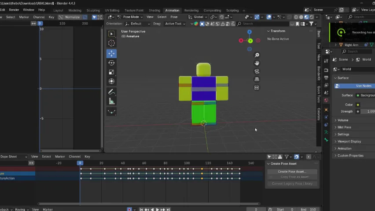Screen dimensions: 375x211
Task: Open the dope sheet Channel menu
Action: (75, 157)
